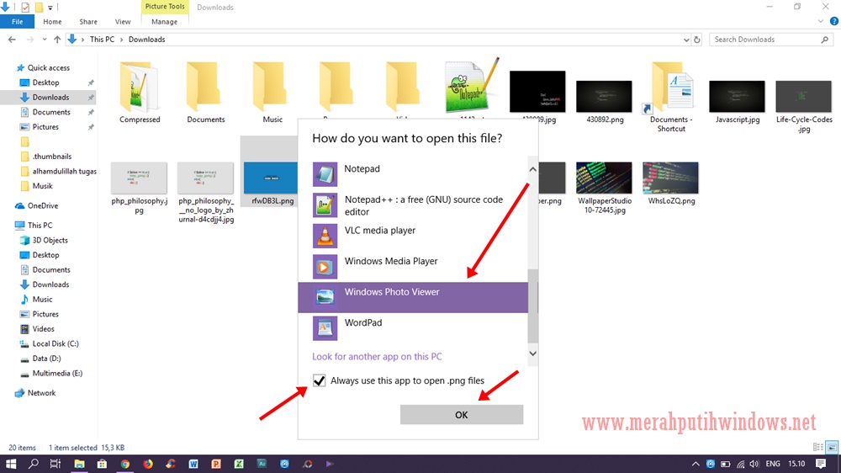The width and height of the screenshot is (841, 473).
Task: Switch to details view layout icon
Action: 818,447
